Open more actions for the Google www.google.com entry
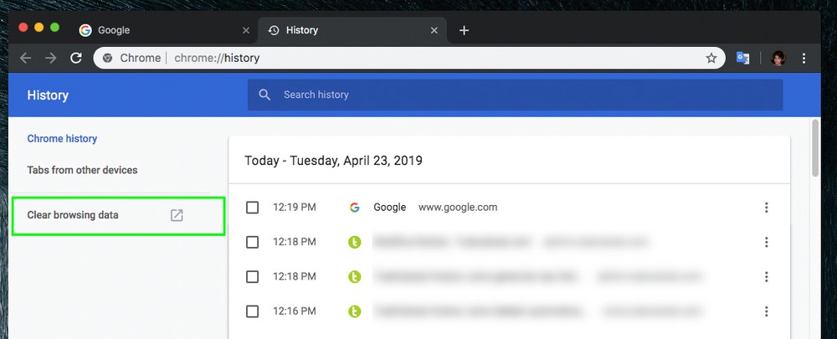Viewport: 837px width, 339px height. coord(766,208)
